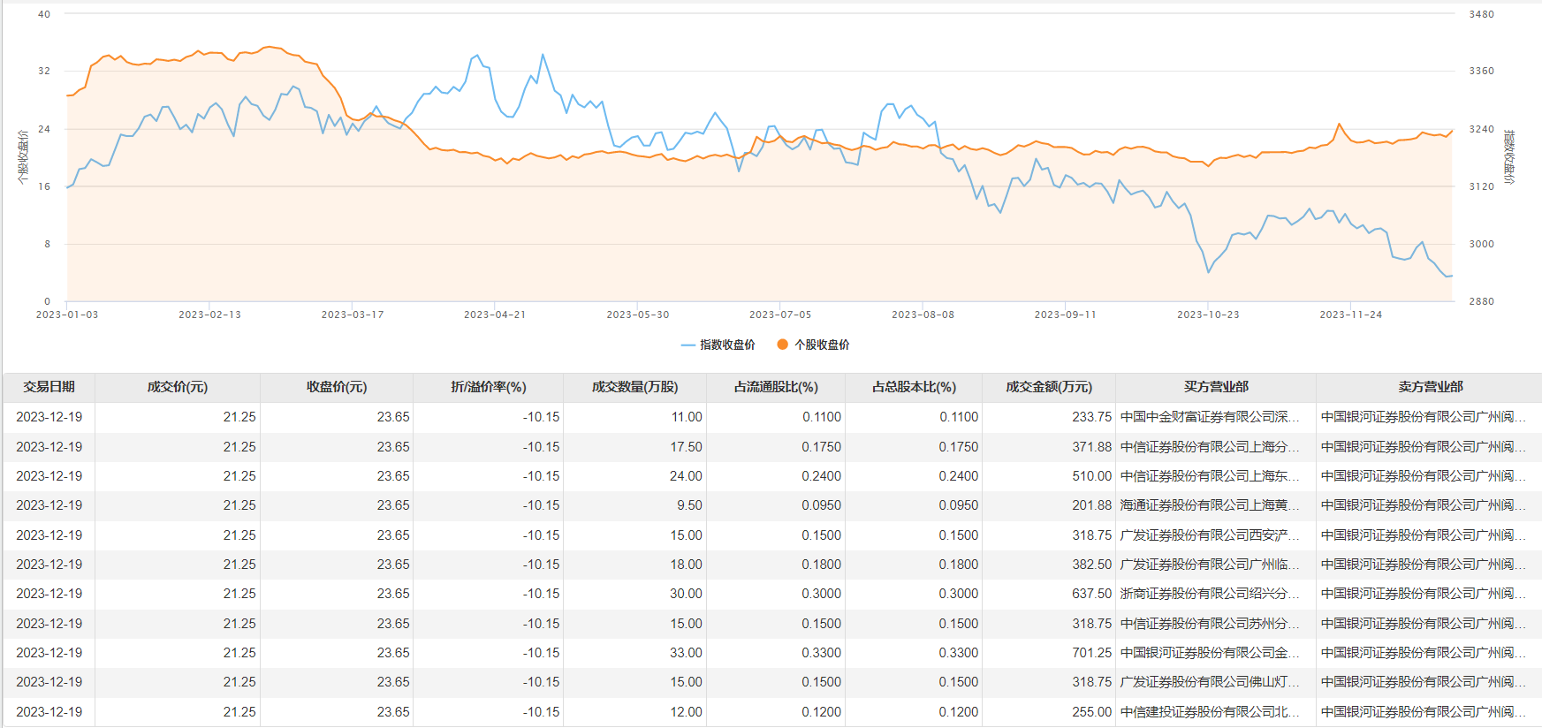Click the 个股收盘价 legend text label

pyautogui.click(x=822, y=345)
